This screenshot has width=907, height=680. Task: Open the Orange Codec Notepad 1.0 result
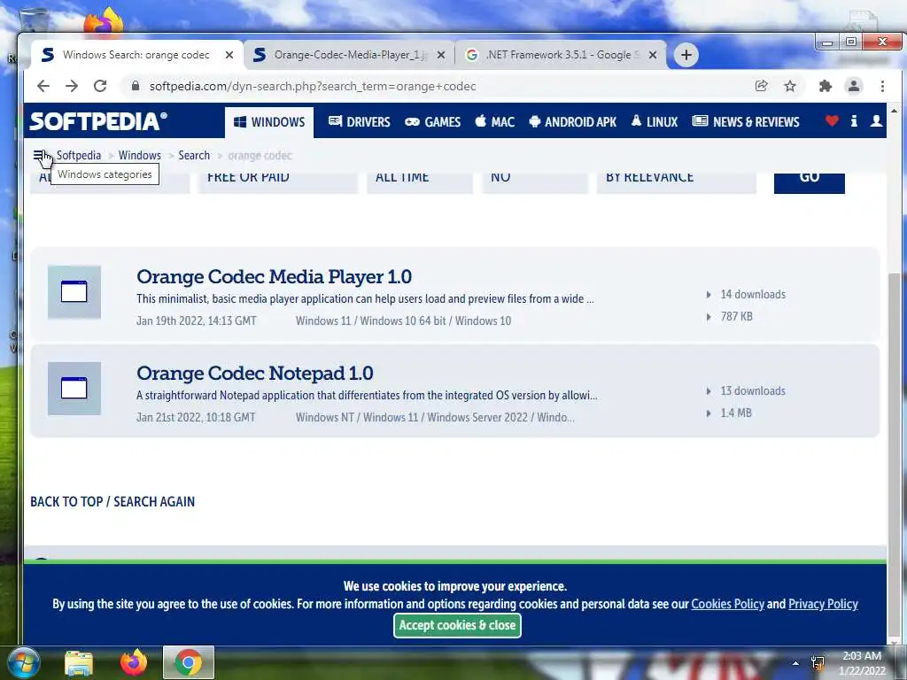click(x=255, y=373)
